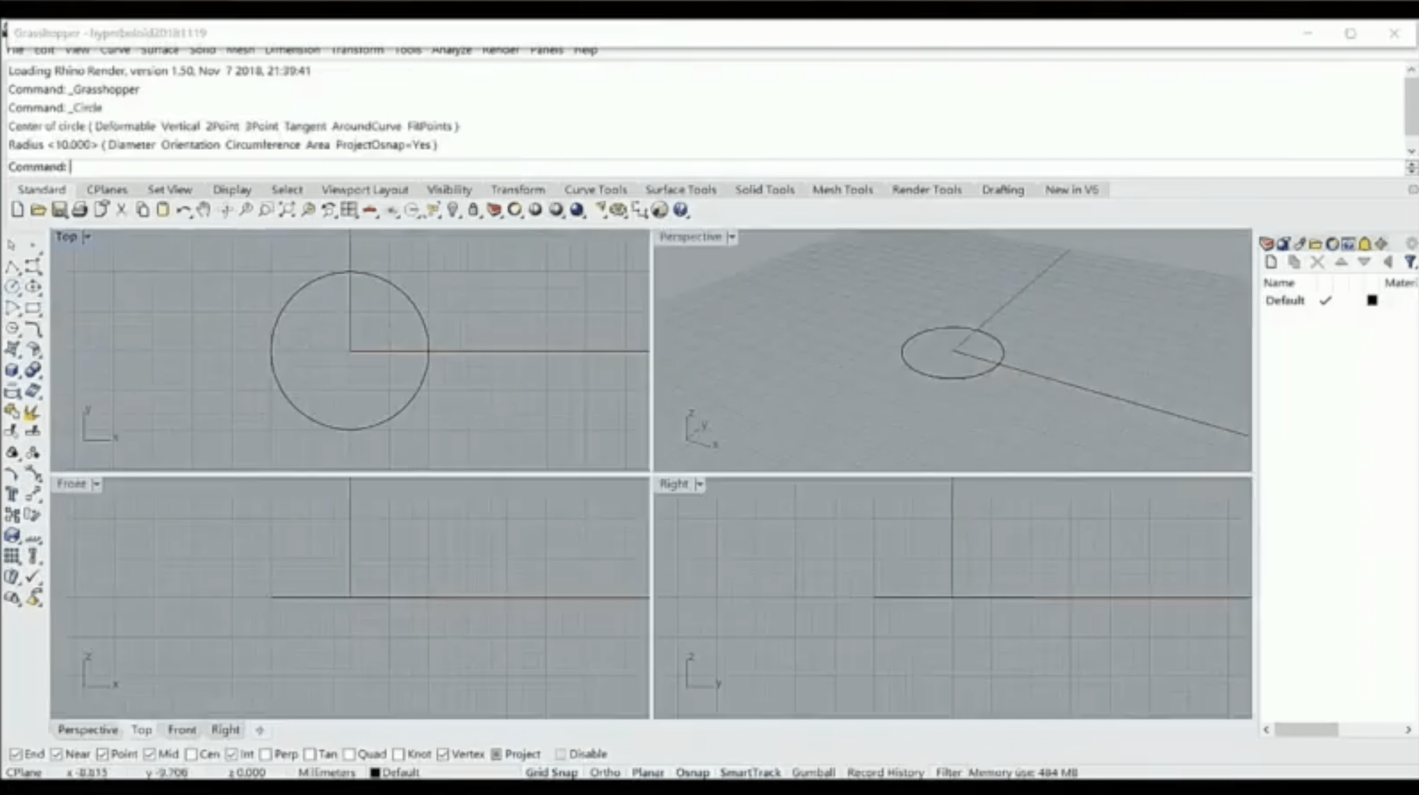Click the Open file folder icon
1419x795 pixels.
pyautogui.click(x=38, y=210)
